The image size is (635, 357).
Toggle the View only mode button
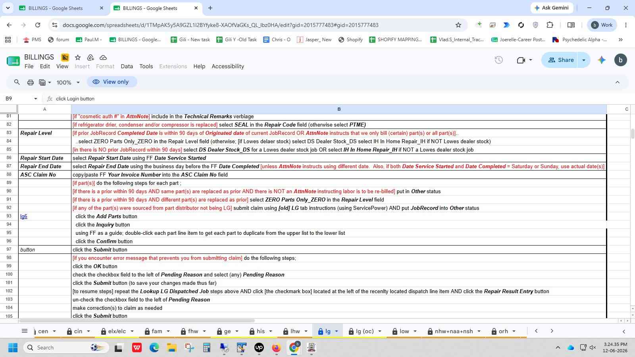point(111,82)
